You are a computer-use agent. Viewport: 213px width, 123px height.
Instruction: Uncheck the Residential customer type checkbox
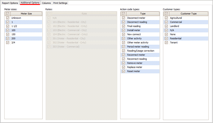click(x=166, y=39)
